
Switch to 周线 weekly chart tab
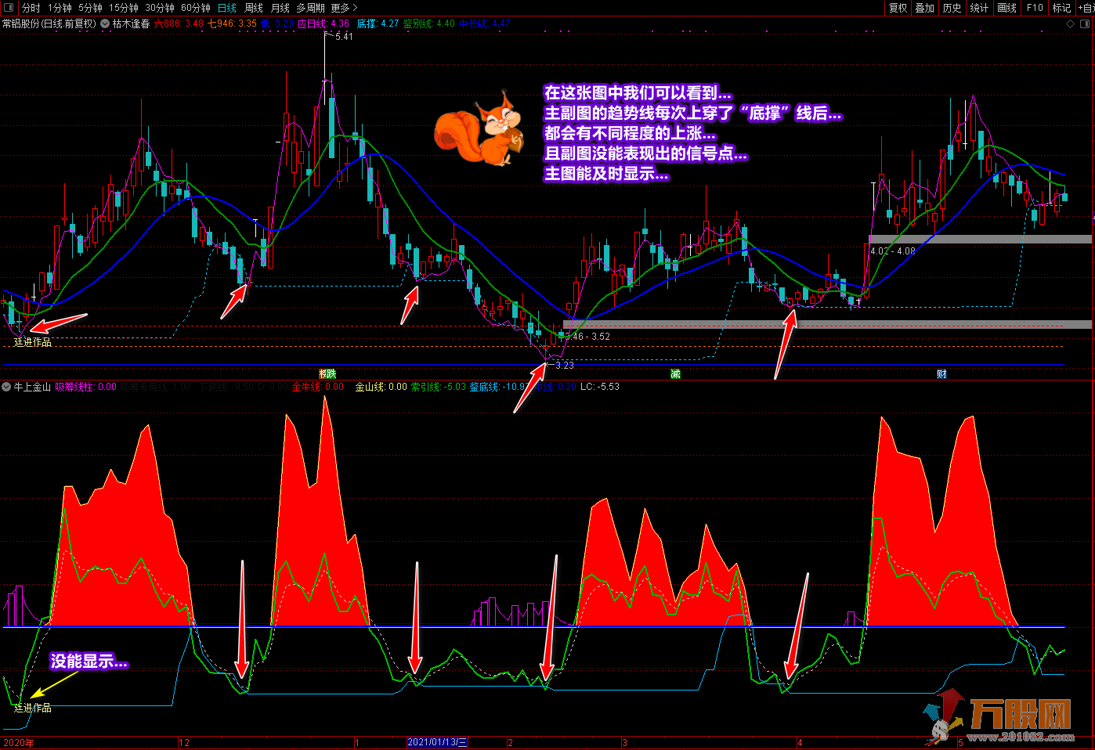tap(254, 8)
